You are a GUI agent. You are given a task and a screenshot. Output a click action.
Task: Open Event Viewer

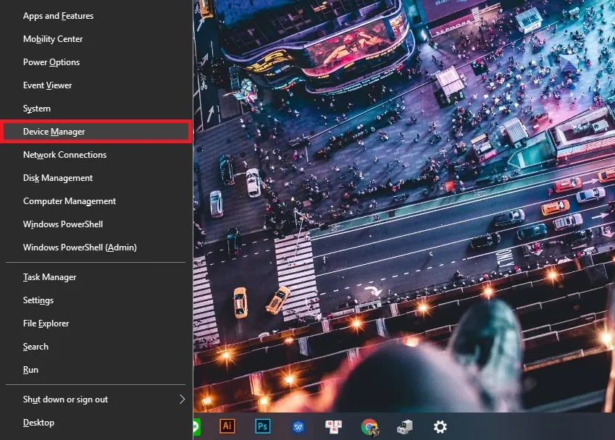click(x=49, y=85)
